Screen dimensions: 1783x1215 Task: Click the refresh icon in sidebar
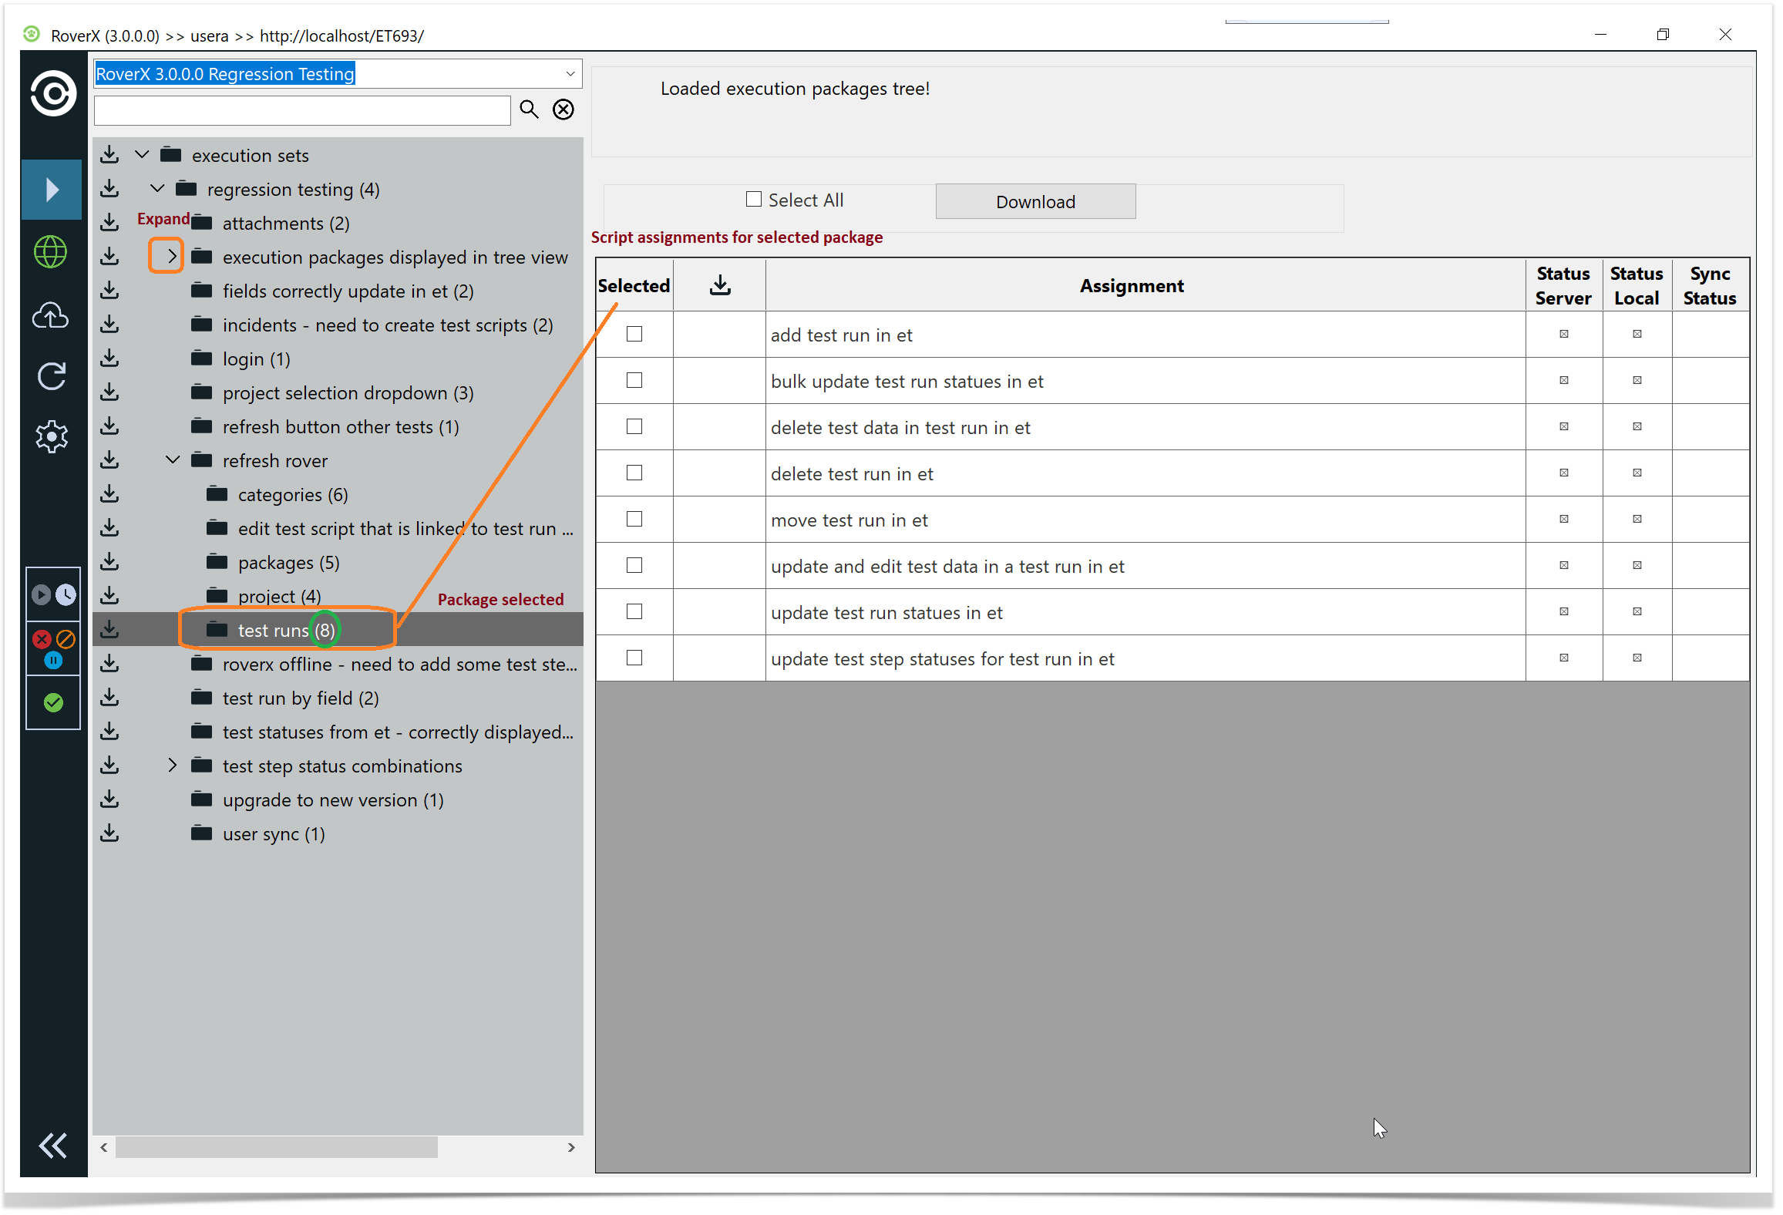(51, 376)
